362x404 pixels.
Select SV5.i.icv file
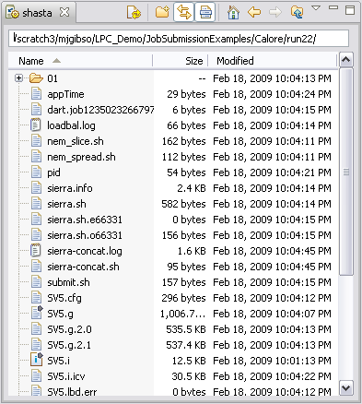click(66, 376)
